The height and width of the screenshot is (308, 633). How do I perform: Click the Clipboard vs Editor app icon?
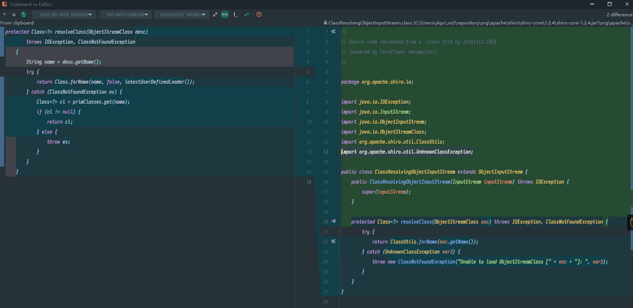[4, 4]
